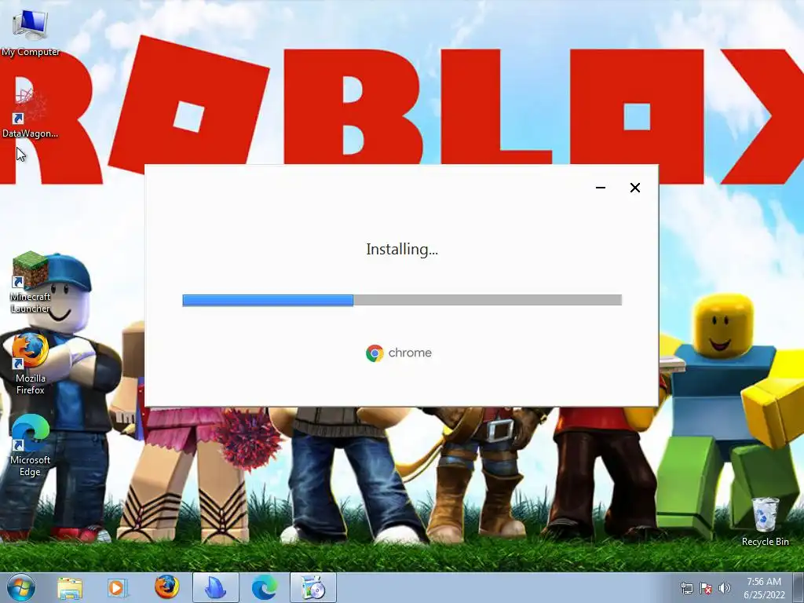804x603 pixels.
Task: Switch to the installer taskbar button
Action: point(313,587)
